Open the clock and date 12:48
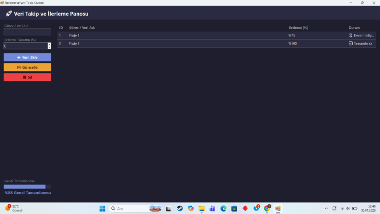Viewport: 380px width, 214px height. click(x=368, y=208)
